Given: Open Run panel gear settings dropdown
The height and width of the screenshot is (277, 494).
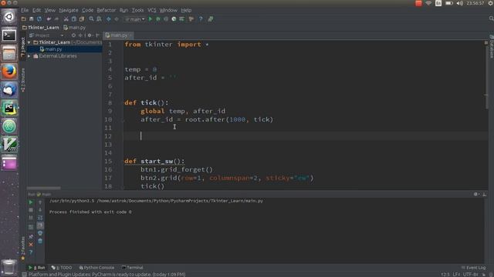Looking at the screenshot, I should coord(476,195).
